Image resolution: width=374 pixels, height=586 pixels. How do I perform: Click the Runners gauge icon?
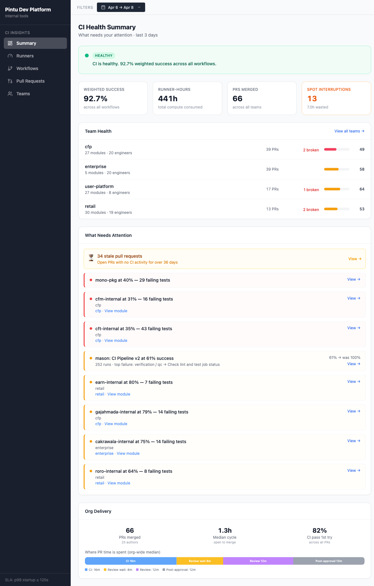pyautogui.click(x=10, y=56)
